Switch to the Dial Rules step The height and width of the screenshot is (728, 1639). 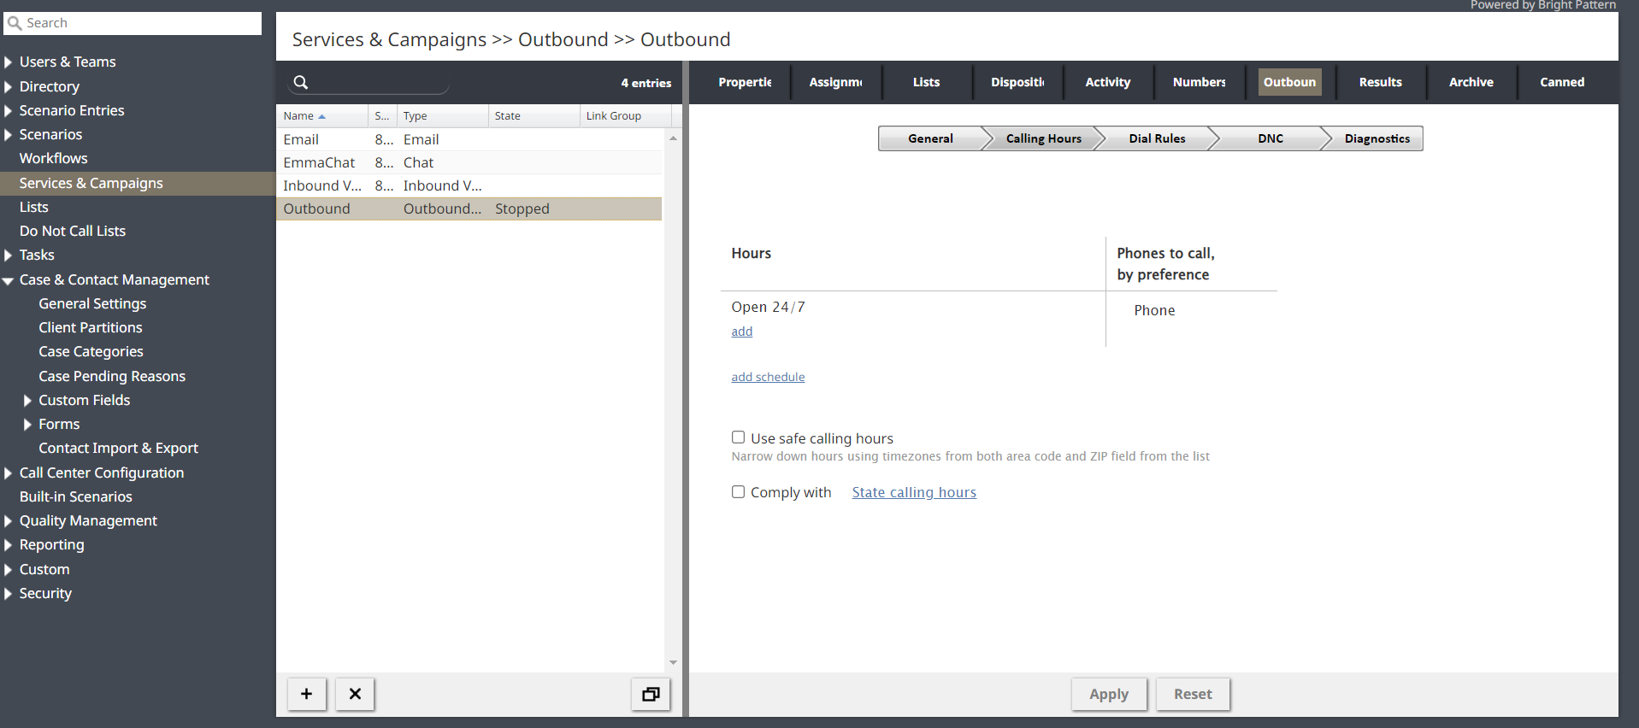[x=1156, y=138]
